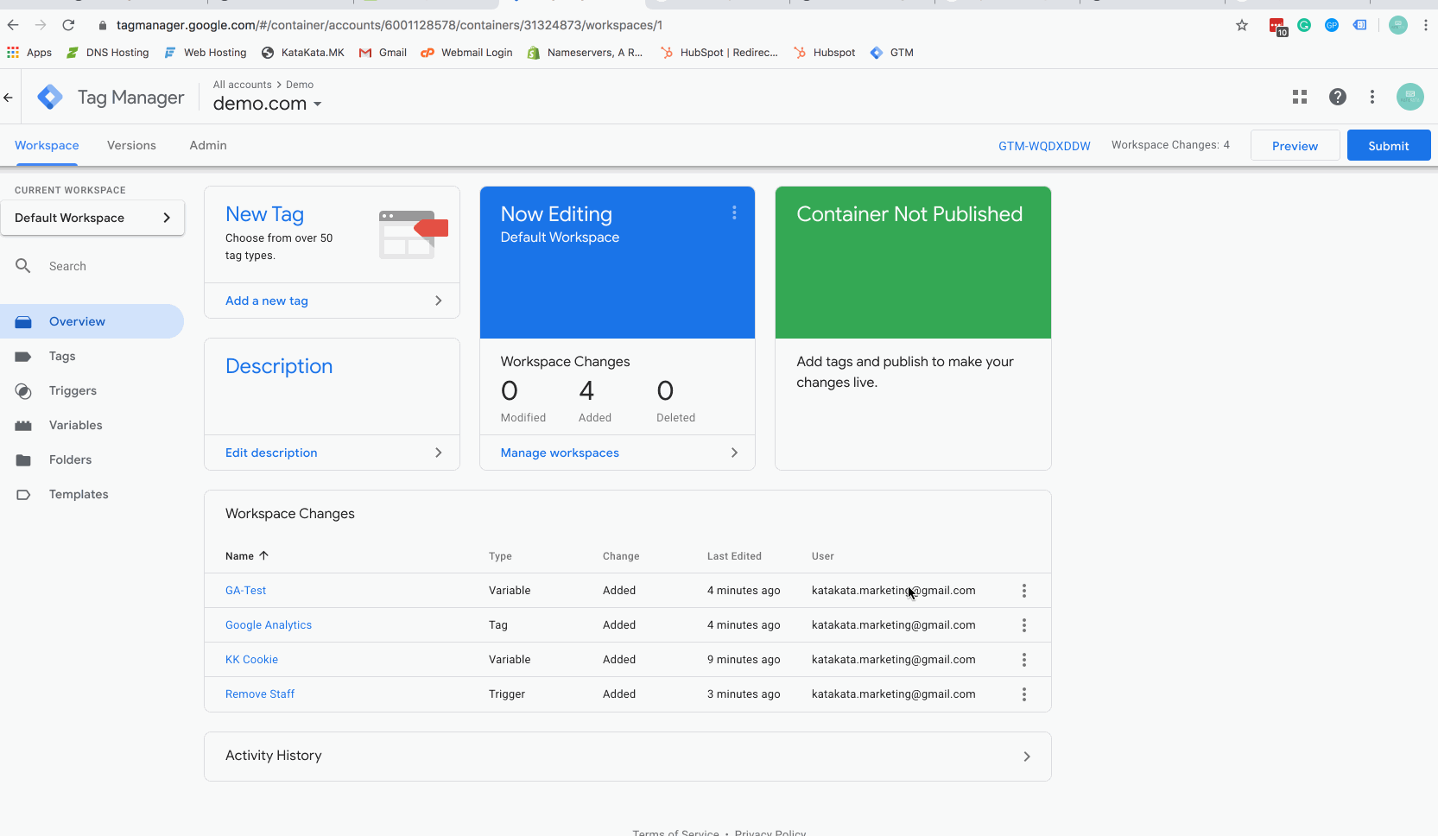
Task: Open three-dot menu for GA-Test row
Action: pos(1023,591)
